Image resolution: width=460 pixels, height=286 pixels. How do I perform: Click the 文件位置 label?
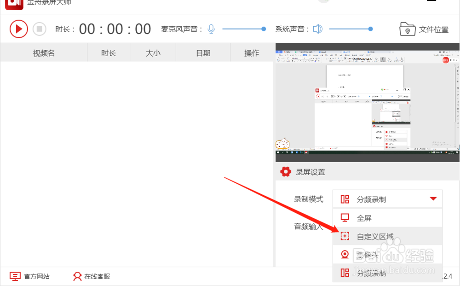click(434, 29)
